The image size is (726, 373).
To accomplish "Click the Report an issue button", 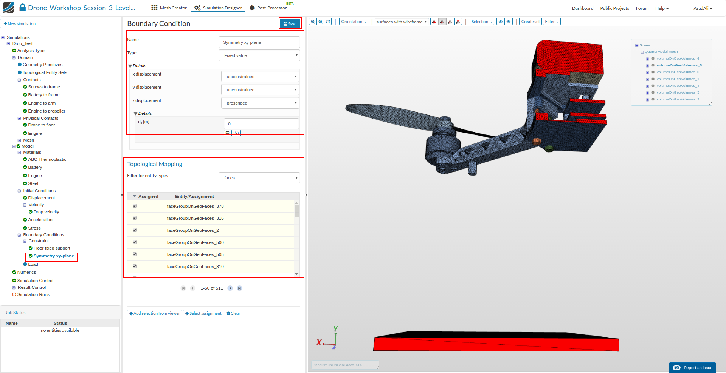I will point(692,368).
